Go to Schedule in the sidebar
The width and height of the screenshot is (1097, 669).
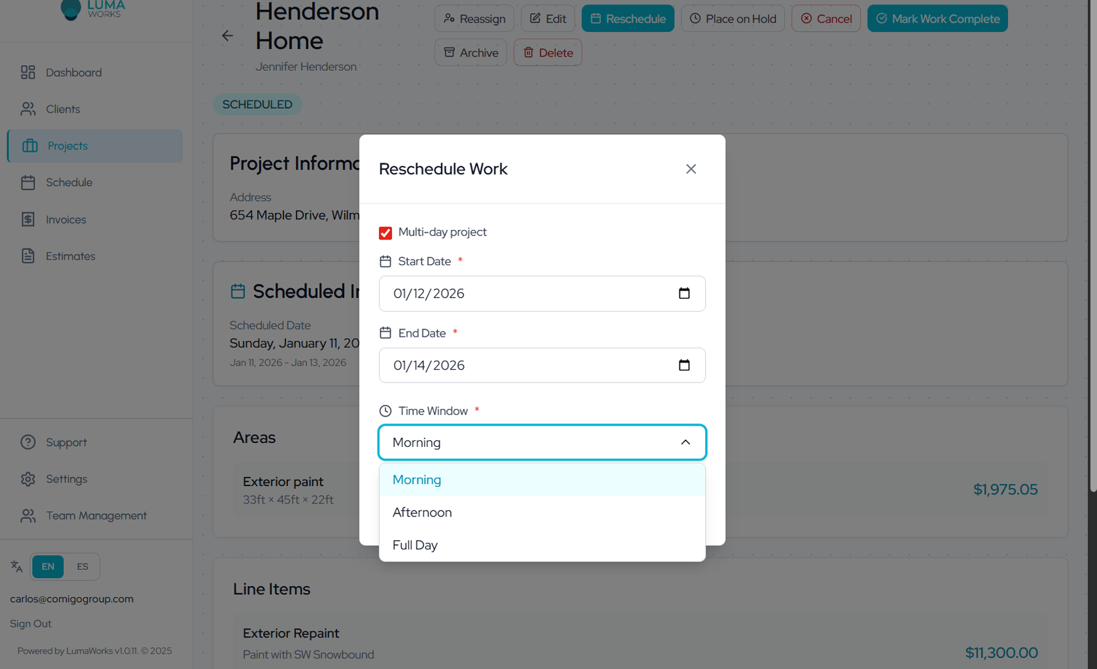point(69,183)
